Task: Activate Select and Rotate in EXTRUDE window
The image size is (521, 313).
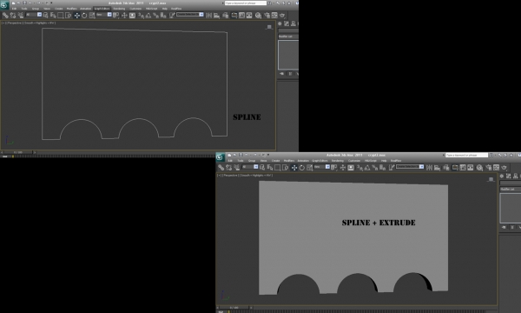Action: 302,168
